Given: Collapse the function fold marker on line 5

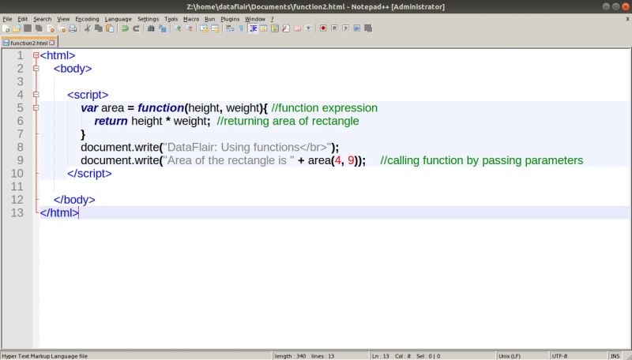Looking at the screenshot, I should 36,108.
